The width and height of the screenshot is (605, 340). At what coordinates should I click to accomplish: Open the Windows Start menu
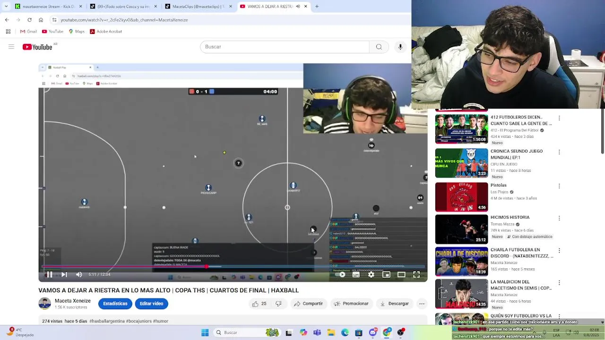pos(205,332)
